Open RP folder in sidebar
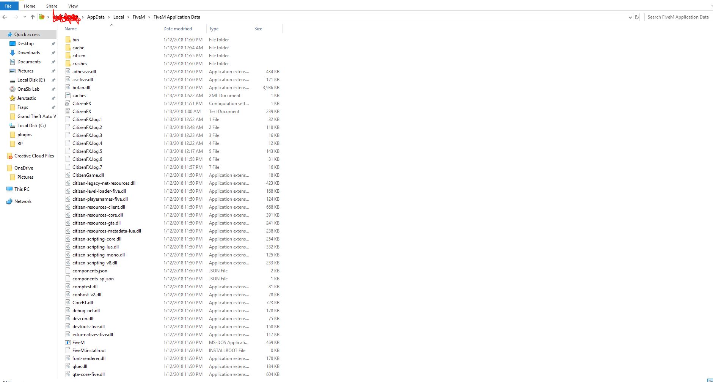This screenshot has height=382, width=713. click(20, 144)
